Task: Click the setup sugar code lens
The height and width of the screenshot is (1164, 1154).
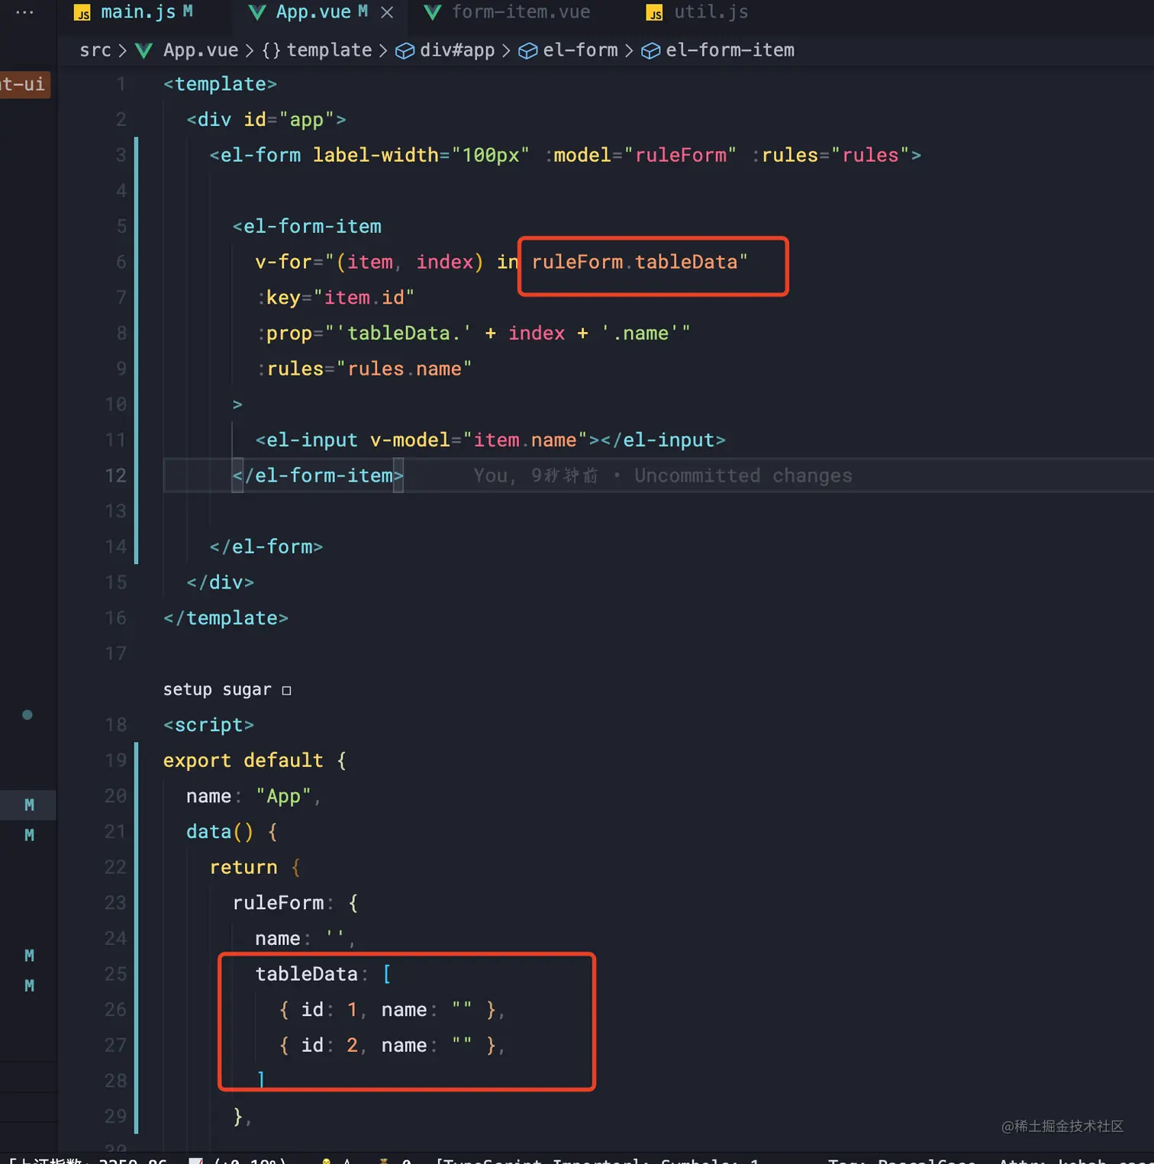Action: click(217, 690)
